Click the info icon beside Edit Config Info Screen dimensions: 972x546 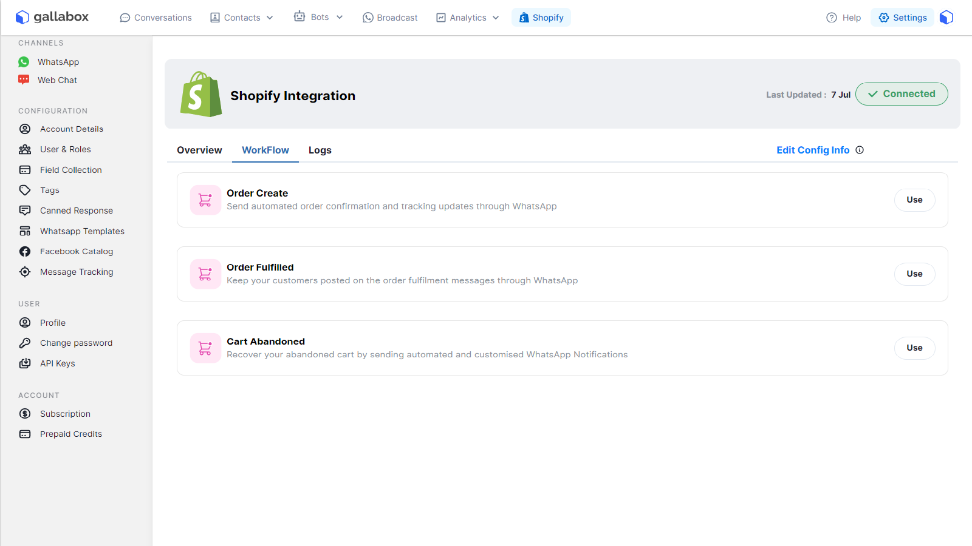point(860,150)
